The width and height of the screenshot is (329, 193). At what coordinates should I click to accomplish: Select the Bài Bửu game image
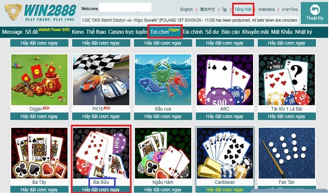point(101,153)
